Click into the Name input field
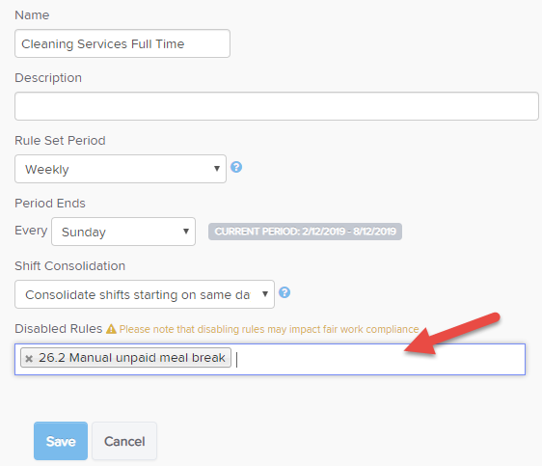 pyautogui.click(x=122, y=43)
